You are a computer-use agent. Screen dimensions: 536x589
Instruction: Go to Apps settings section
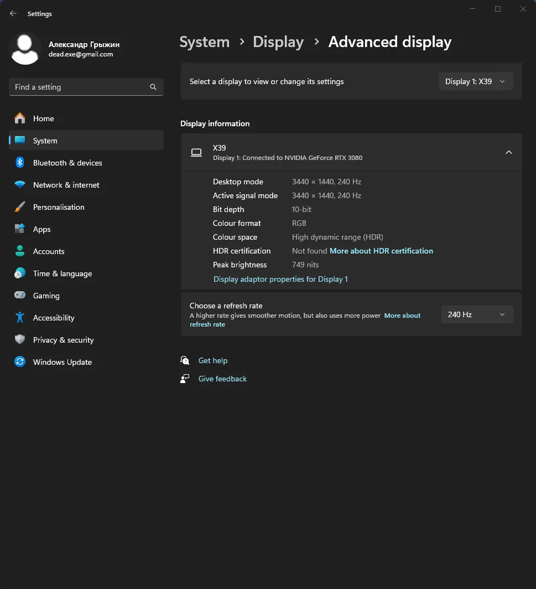click(x=41, y=229)
